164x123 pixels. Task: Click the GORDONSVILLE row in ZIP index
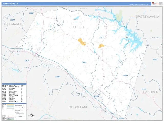point(14,87)
